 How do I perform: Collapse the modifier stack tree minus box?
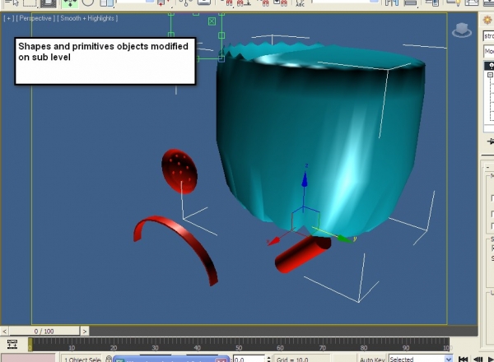click(490, 75)
